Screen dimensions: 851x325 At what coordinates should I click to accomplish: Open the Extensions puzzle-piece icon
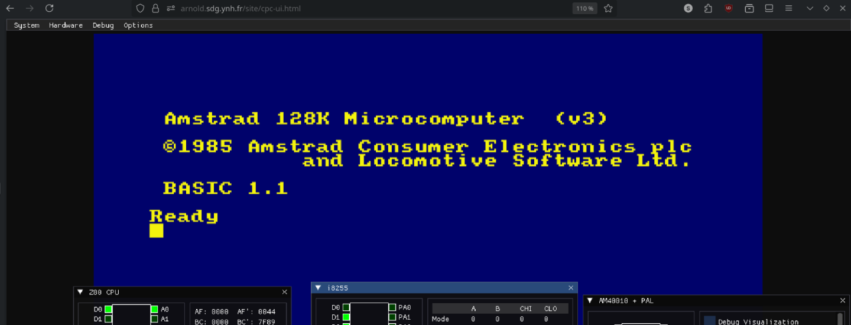pos(708,8)
